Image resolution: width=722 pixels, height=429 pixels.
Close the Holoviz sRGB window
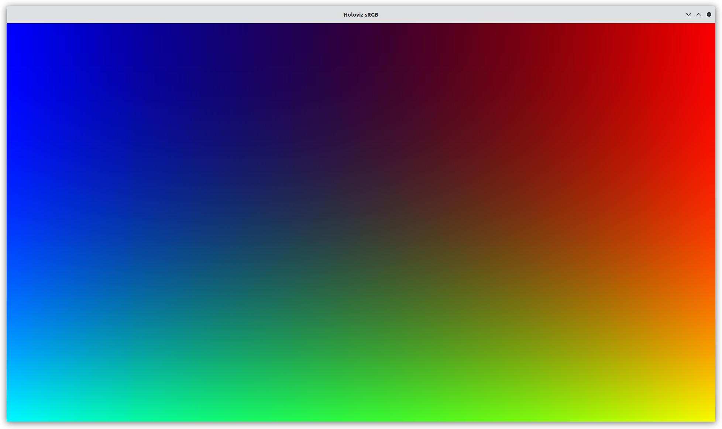tap(709, 14)
